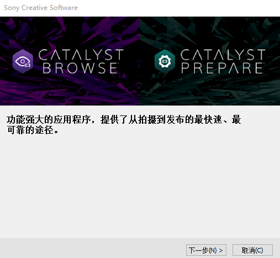The width and height of the screenshot is (280, 258).
Task: Click the white header area right of the title
Action: [x=178, y=8]
